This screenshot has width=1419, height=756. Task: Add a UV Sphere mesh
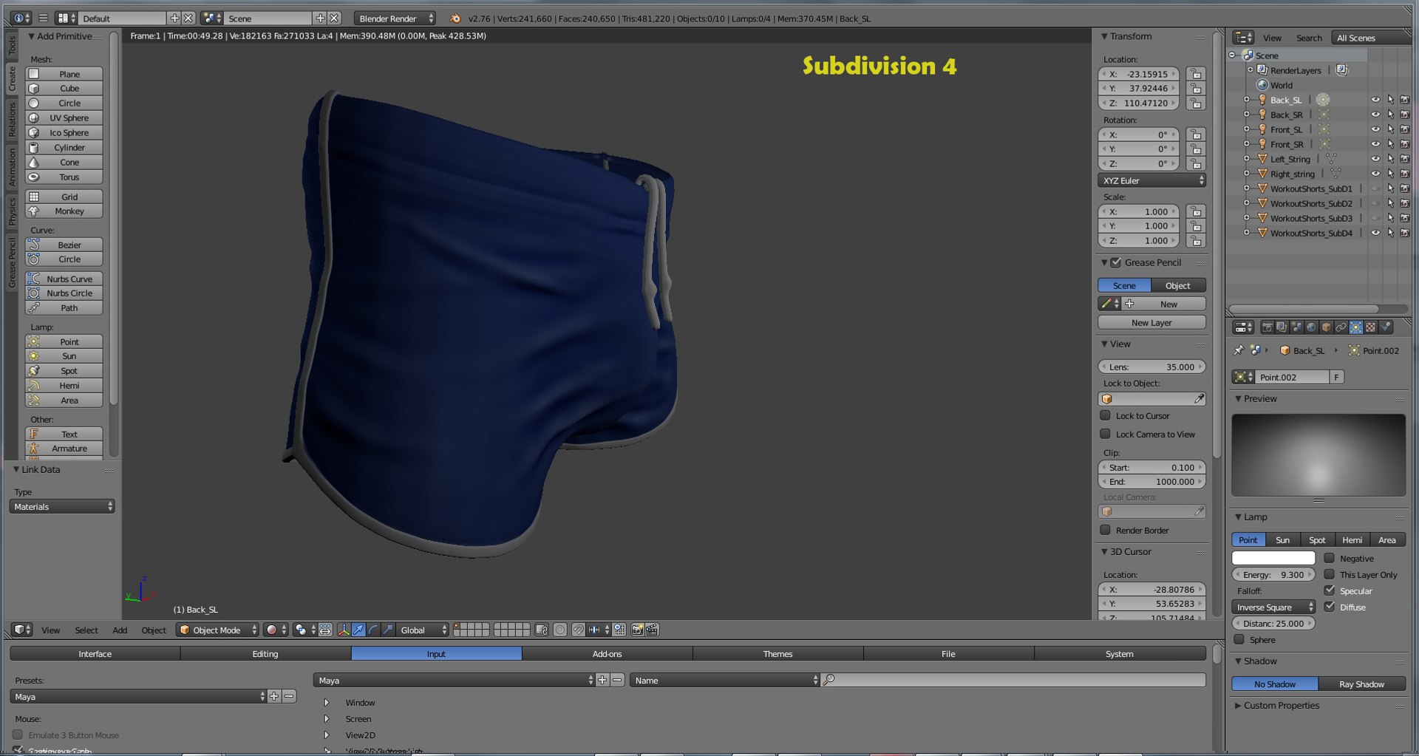[x=64, y=118]
